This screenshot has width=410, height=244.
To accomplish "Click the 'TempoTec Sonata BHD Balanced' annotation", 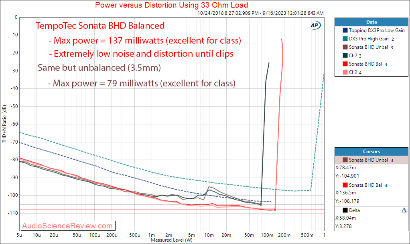I will [100, 26].
